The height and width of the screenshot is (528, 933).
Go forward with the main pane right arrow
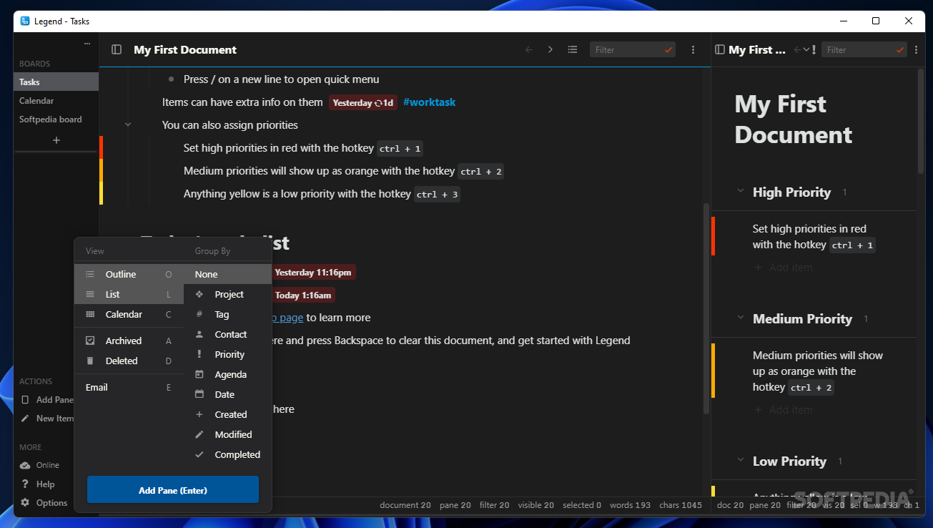pyautogui.click(x=551, y=49)
